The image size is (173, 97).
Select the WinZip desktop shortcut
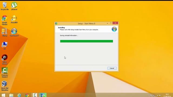[5, 32]
